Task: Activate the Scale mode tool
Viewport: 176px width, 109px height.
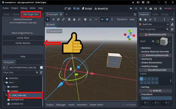Action: [x=63, y=19]
